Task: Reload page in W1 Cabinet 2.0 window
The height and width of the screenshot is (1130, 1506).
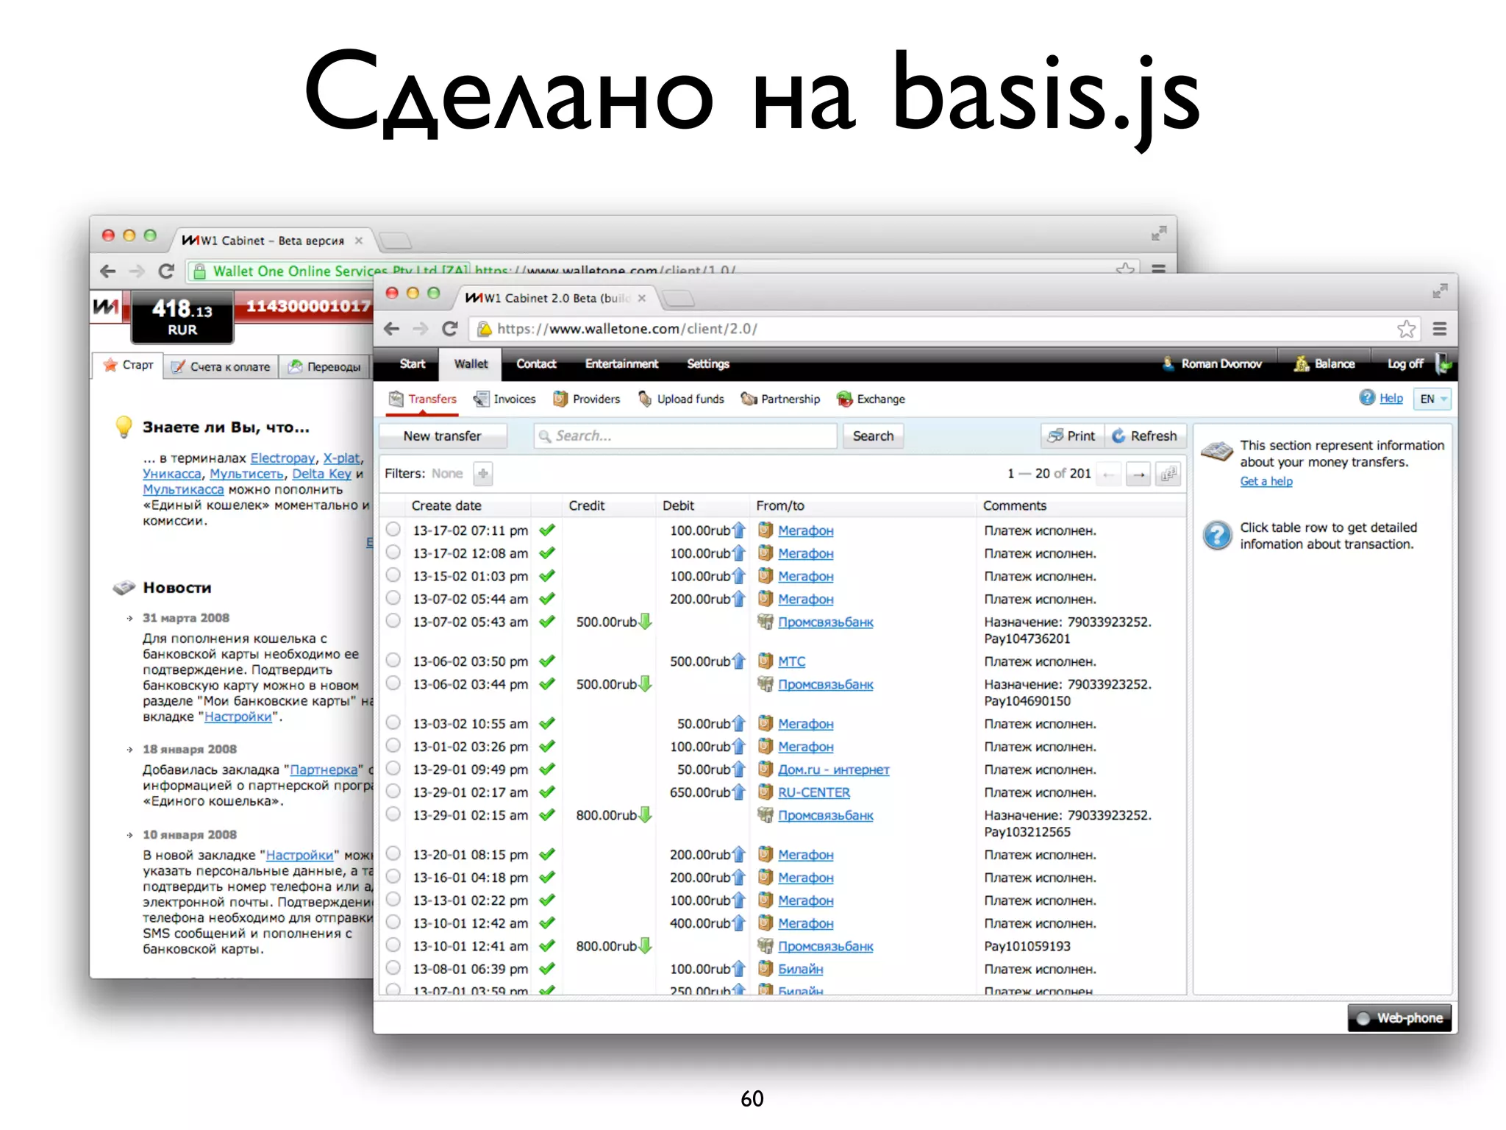Action: tap(450, 329)
